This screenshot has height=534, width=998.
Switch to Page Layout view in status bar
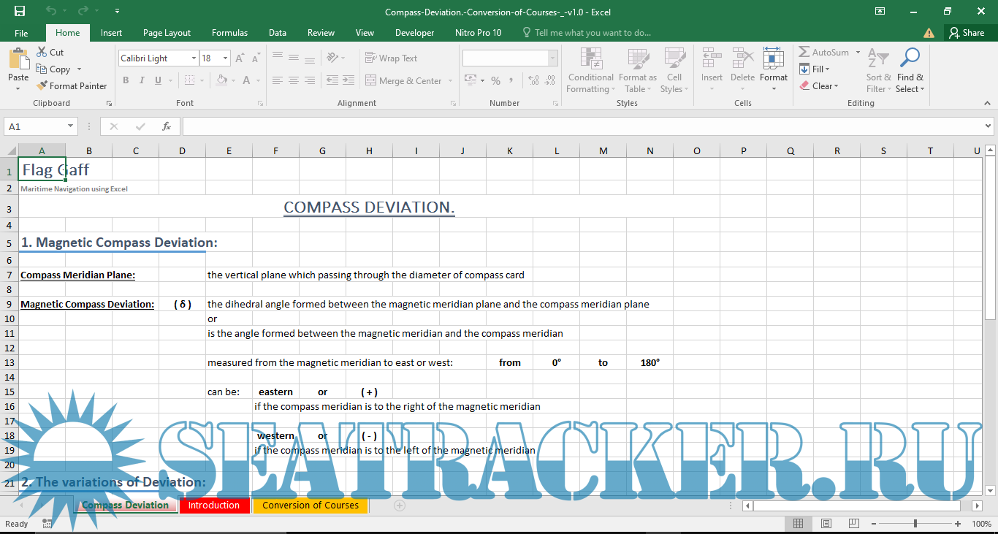(826, 524)
